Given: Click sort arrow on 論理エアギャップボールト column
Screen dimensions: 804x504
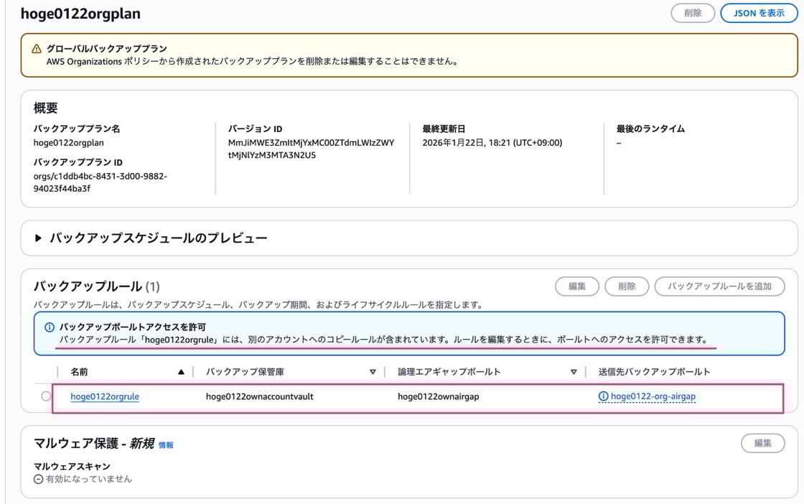Looking at the screenshot, I should tap(574, 372).
